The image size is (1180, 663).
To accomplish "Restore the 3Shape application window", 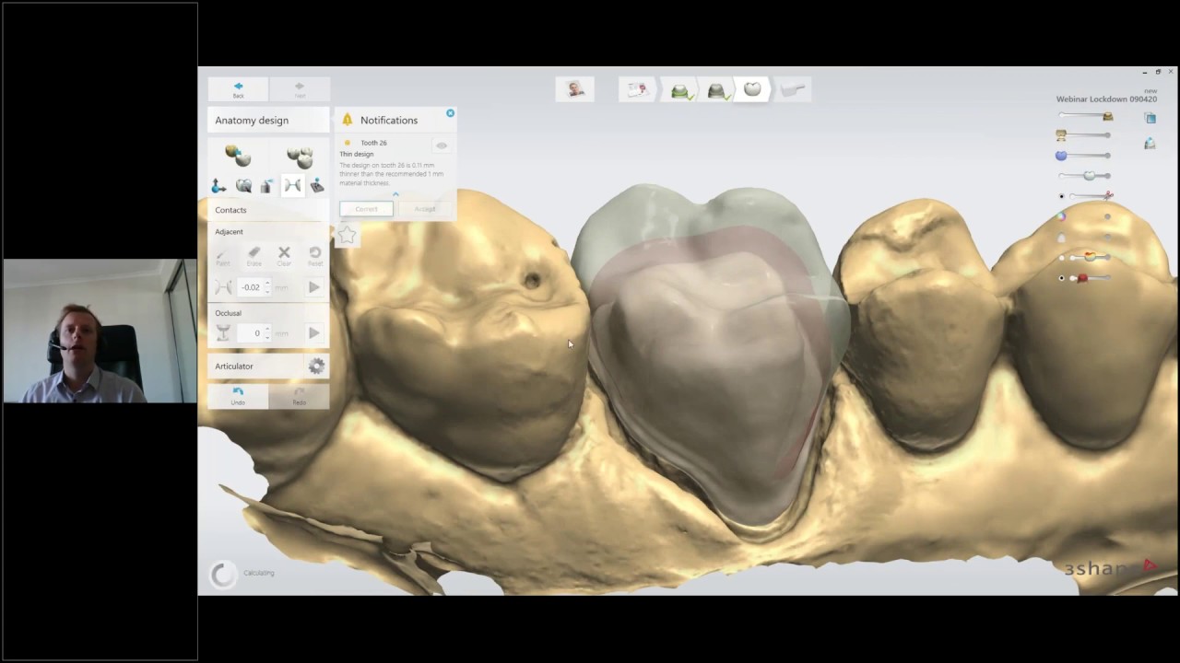I will pyautogui.click(x=1158, y=72).
